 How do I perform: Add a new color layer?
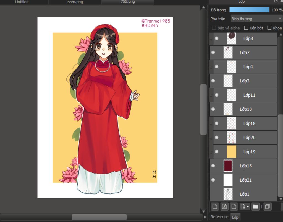(215, 206)
